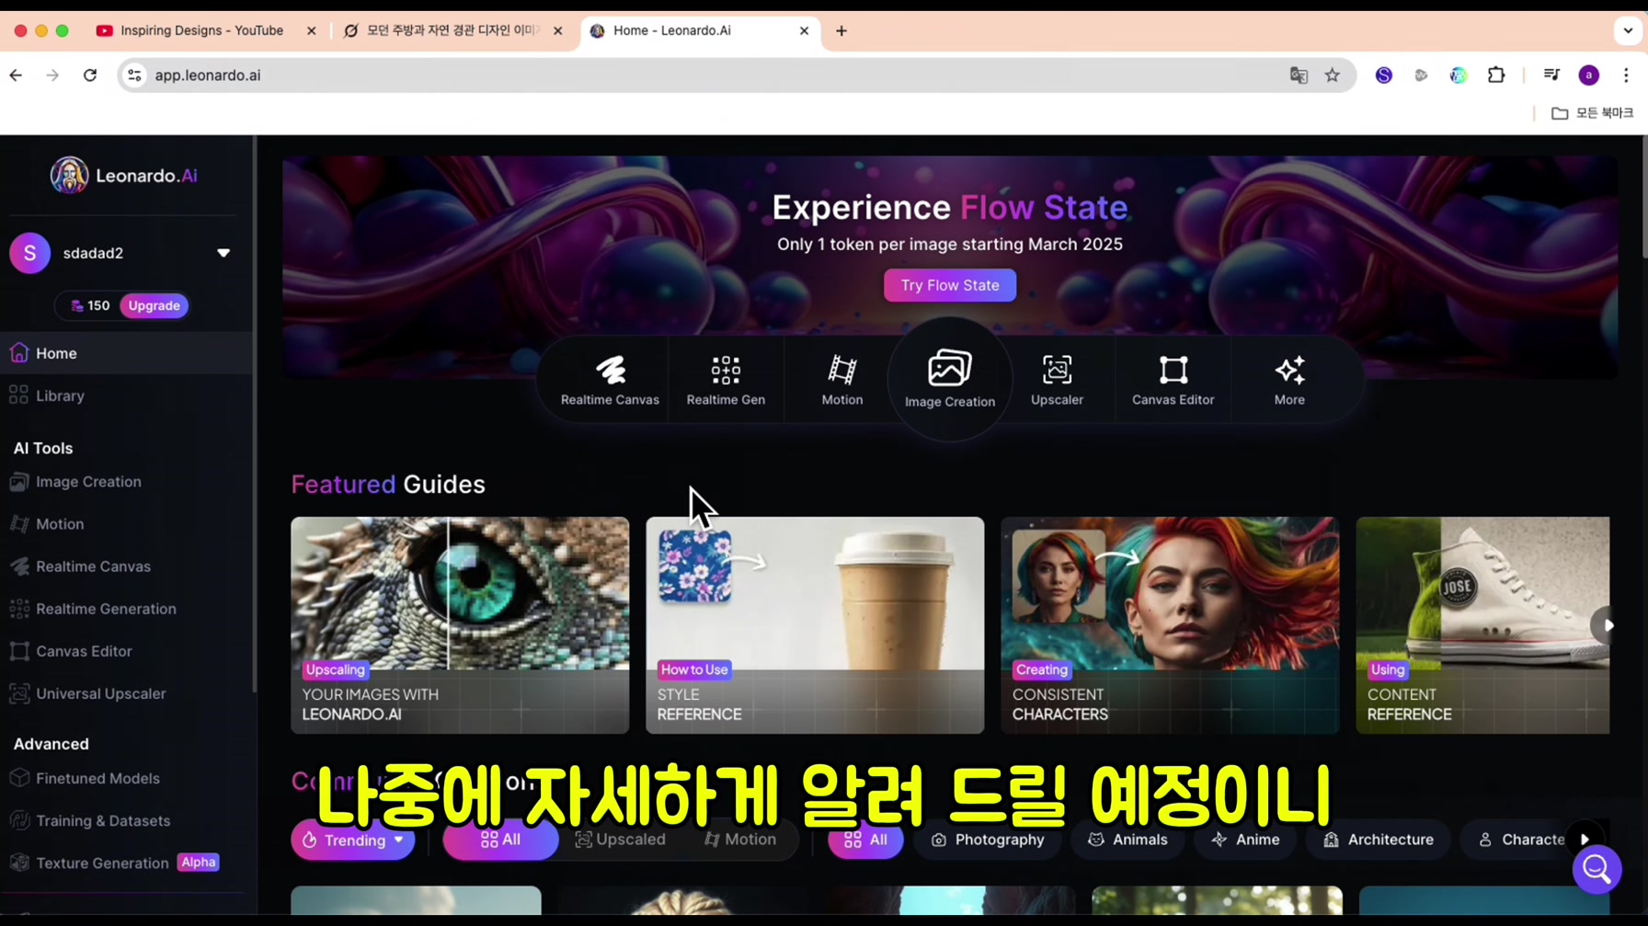Screen dimensions: 1648x926
Task: Open Canvas Editor in banner toolbar
Action: (x=1173, y=380)
